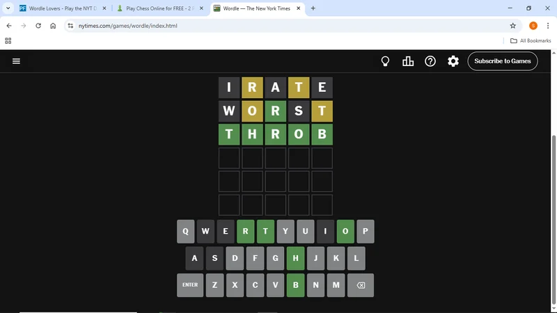
Task: Open the help question mark icon
Action: click(x=430, y=61)
